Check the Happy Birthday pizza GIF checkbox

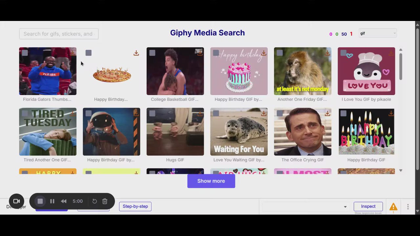pyautogui.click(x=88, y=53)
